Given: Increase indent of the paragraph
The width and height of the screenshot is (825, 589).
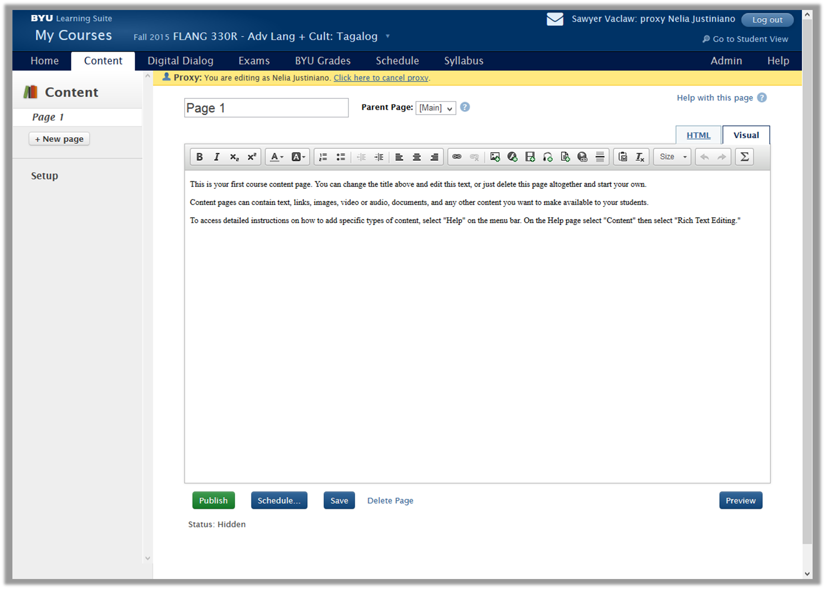Looking at the screenshot, I should [x=379, y=157].
